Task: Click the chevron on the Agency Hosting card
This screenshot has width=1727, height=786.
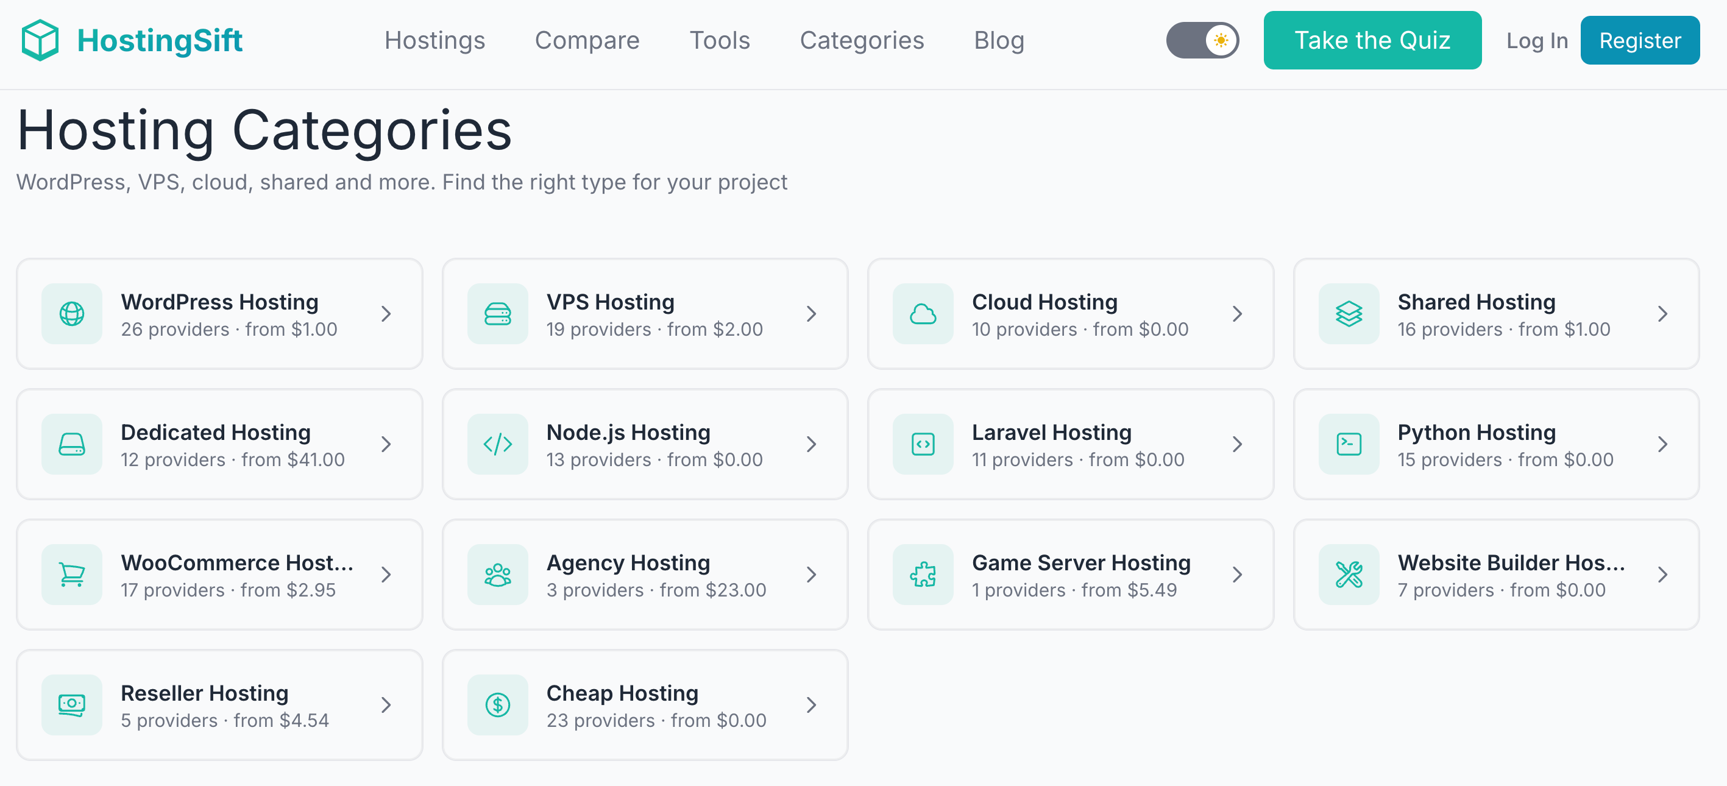Action: (x=811, y=574)
